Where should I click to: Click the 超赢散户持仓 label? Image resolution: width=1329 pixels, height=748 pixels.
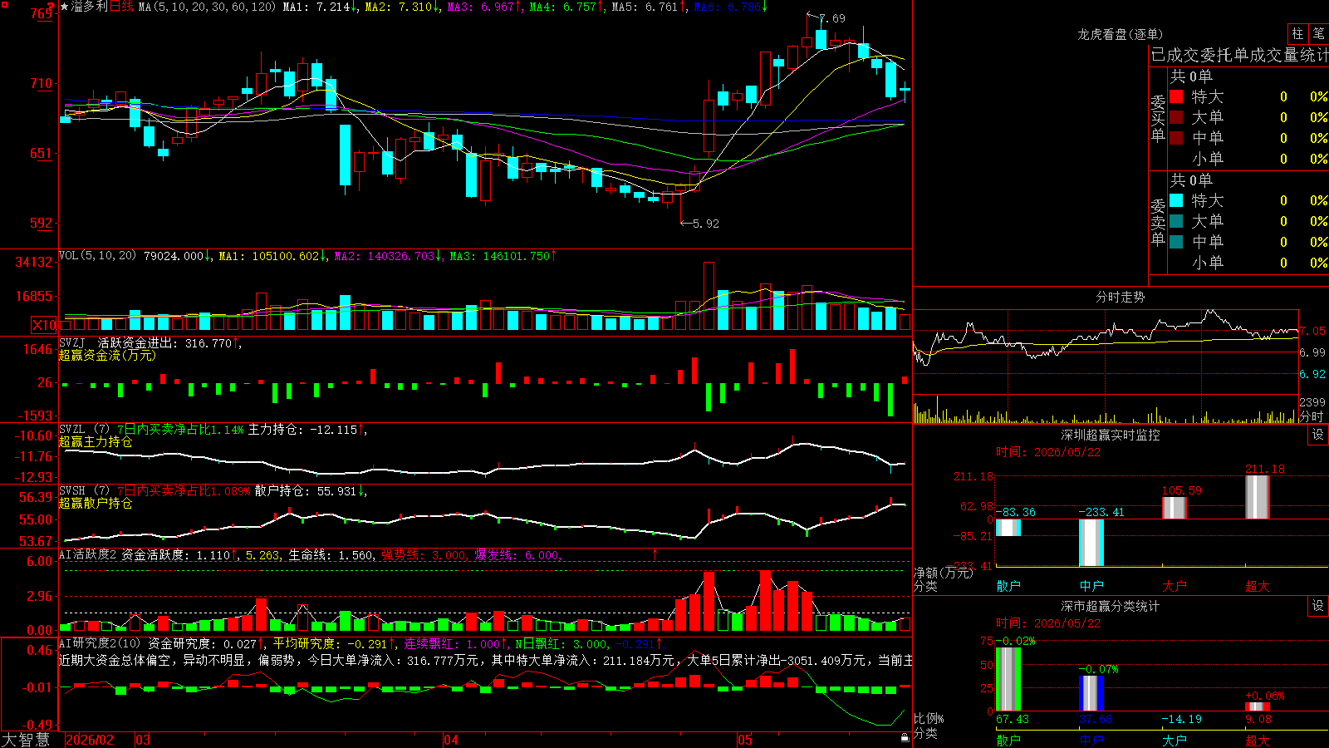pos(96,503)
